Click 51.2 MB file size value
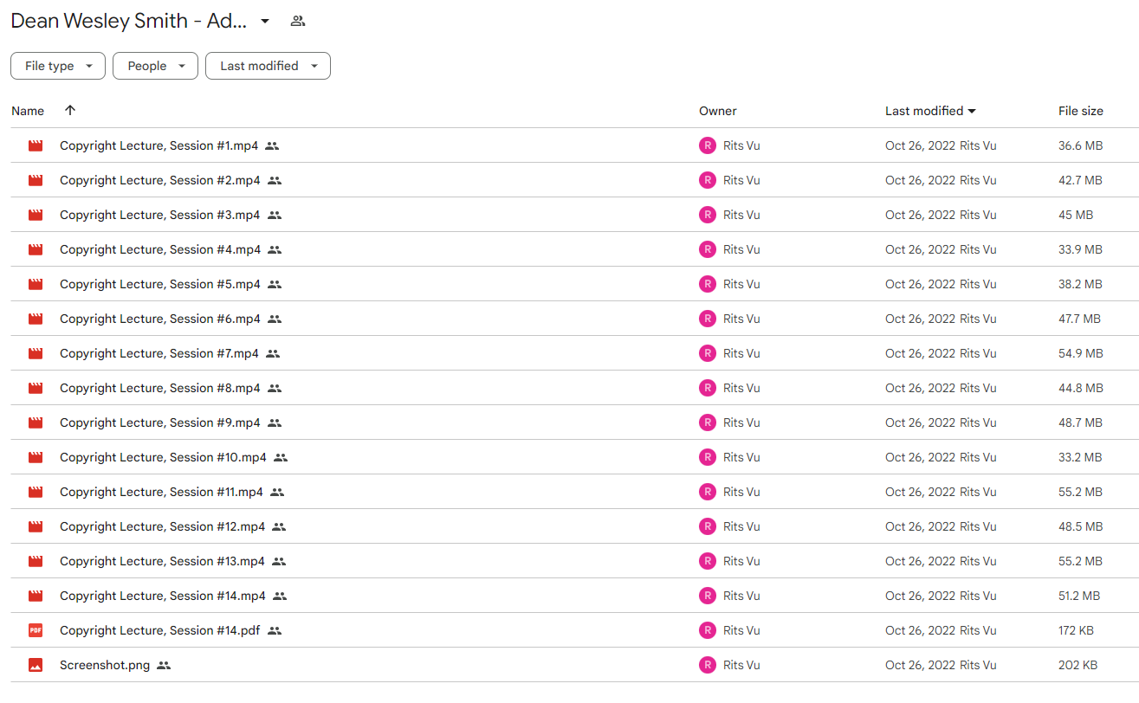The image size is (1139, 703). (1079, 596)
